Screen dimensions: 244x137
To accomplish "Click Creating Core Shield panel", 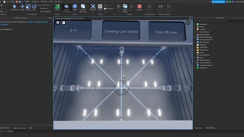I will 121,31.
